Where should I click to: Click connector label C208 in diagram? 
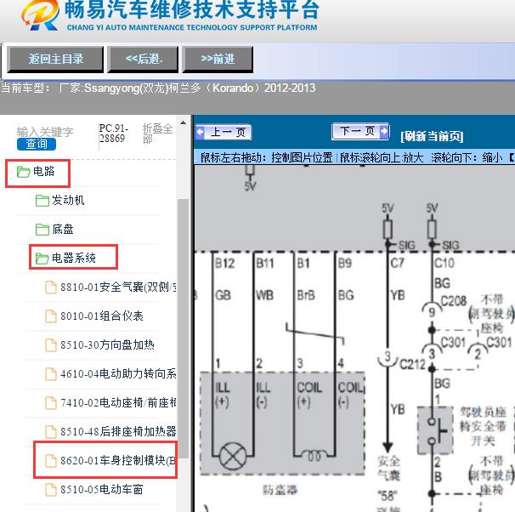[x=453, y=301]
